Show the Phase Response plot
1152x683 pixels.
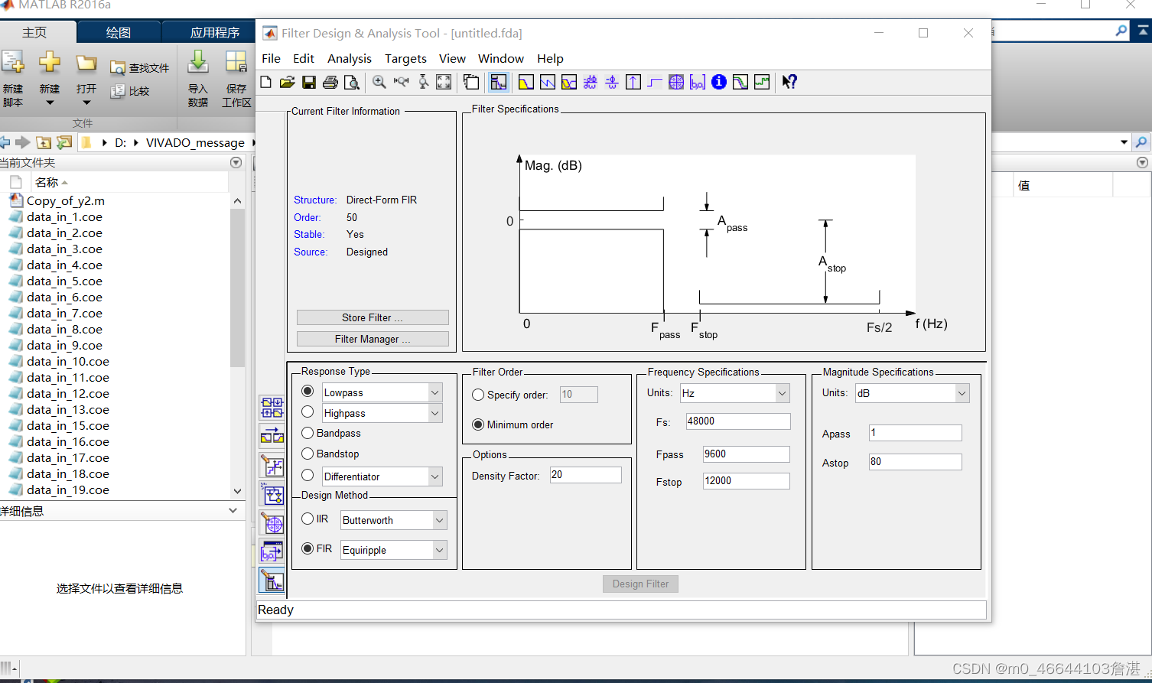click(x=547, y=82)
